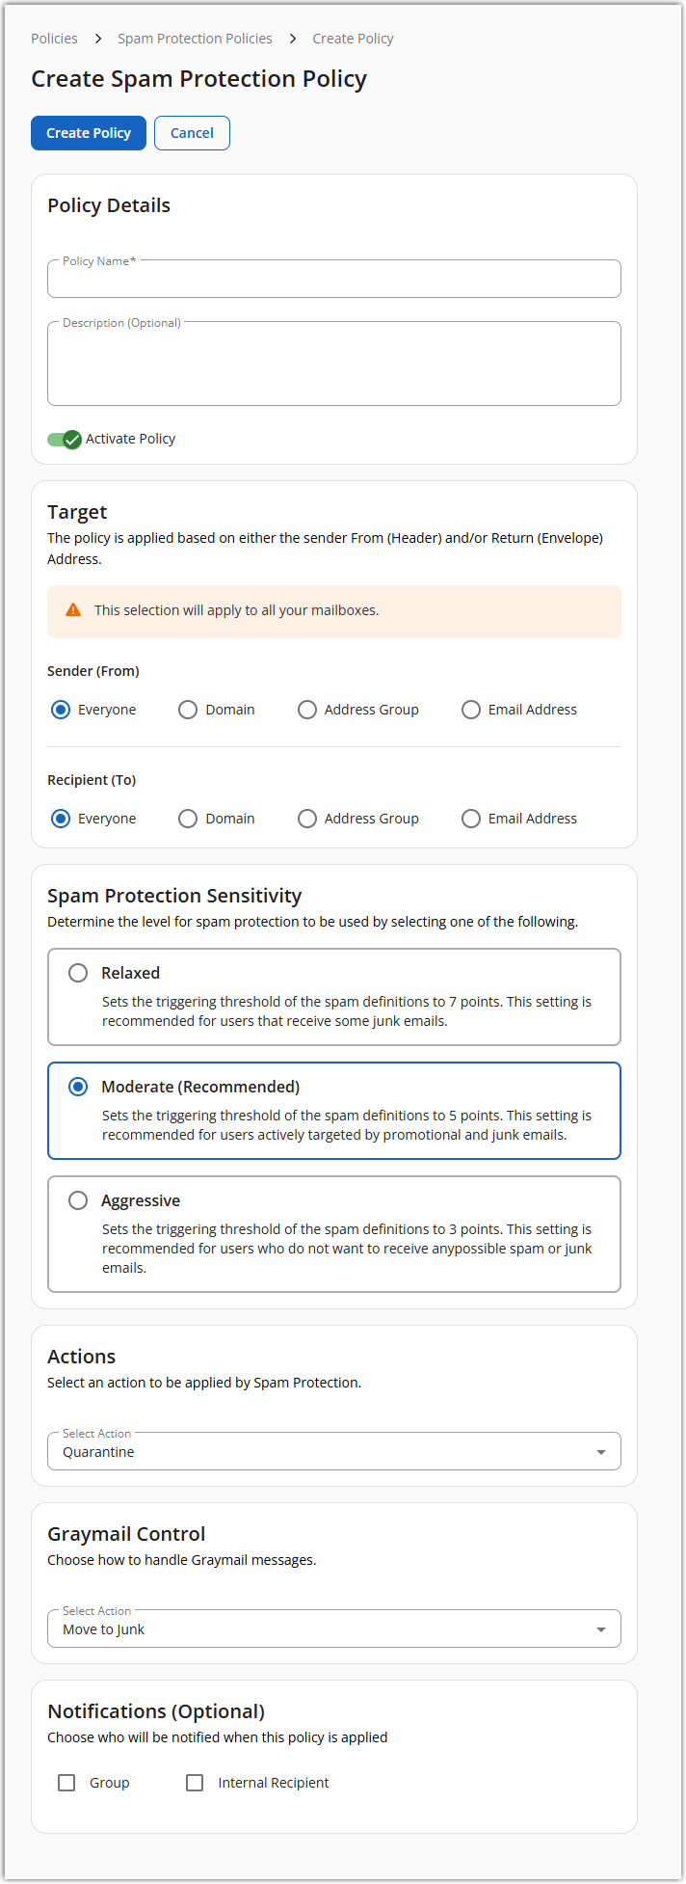Click inside the Policy Name field
This screenshot has width=686, height=1884.
tap(333, 279)
